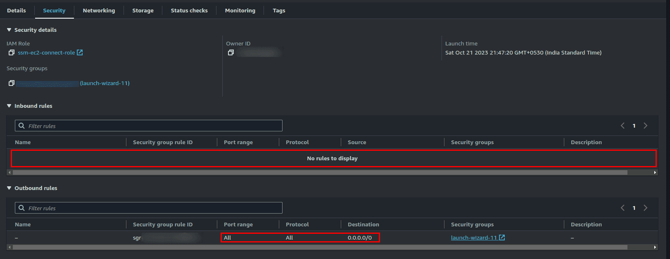Click the Inbound rules horizontal scrollbar

pos(320,172)
